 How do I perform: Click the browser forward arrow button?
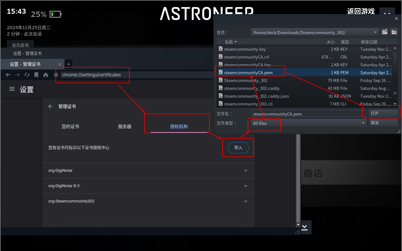pyautogui.click(x=18, y=75)
